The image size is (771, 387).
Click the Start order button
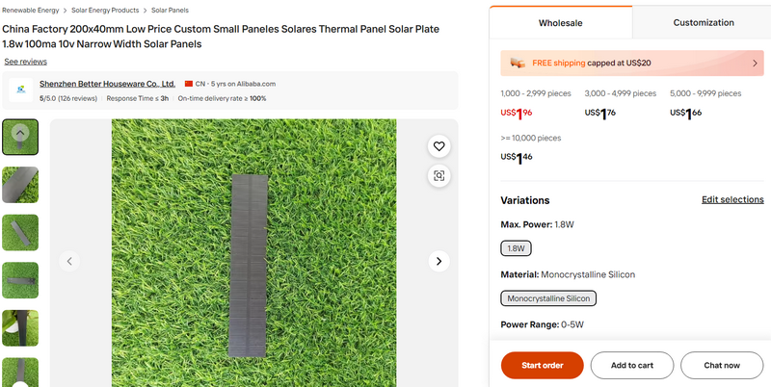(542, 365)
